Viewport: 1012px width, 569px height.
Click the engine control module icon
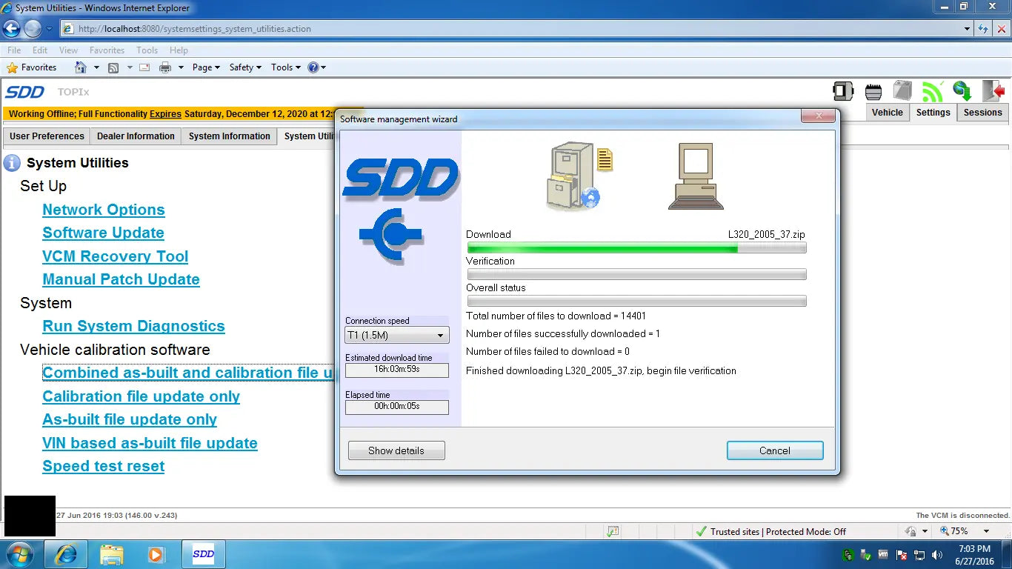tap(873, 92)
